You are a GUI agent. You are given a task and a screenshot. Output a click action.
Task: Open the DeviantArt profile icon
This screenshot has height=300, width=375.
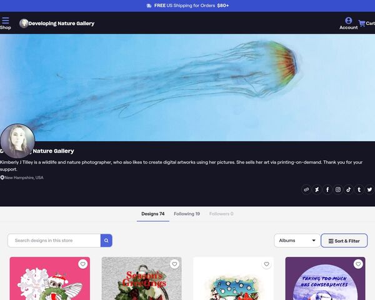click(317, 190)
